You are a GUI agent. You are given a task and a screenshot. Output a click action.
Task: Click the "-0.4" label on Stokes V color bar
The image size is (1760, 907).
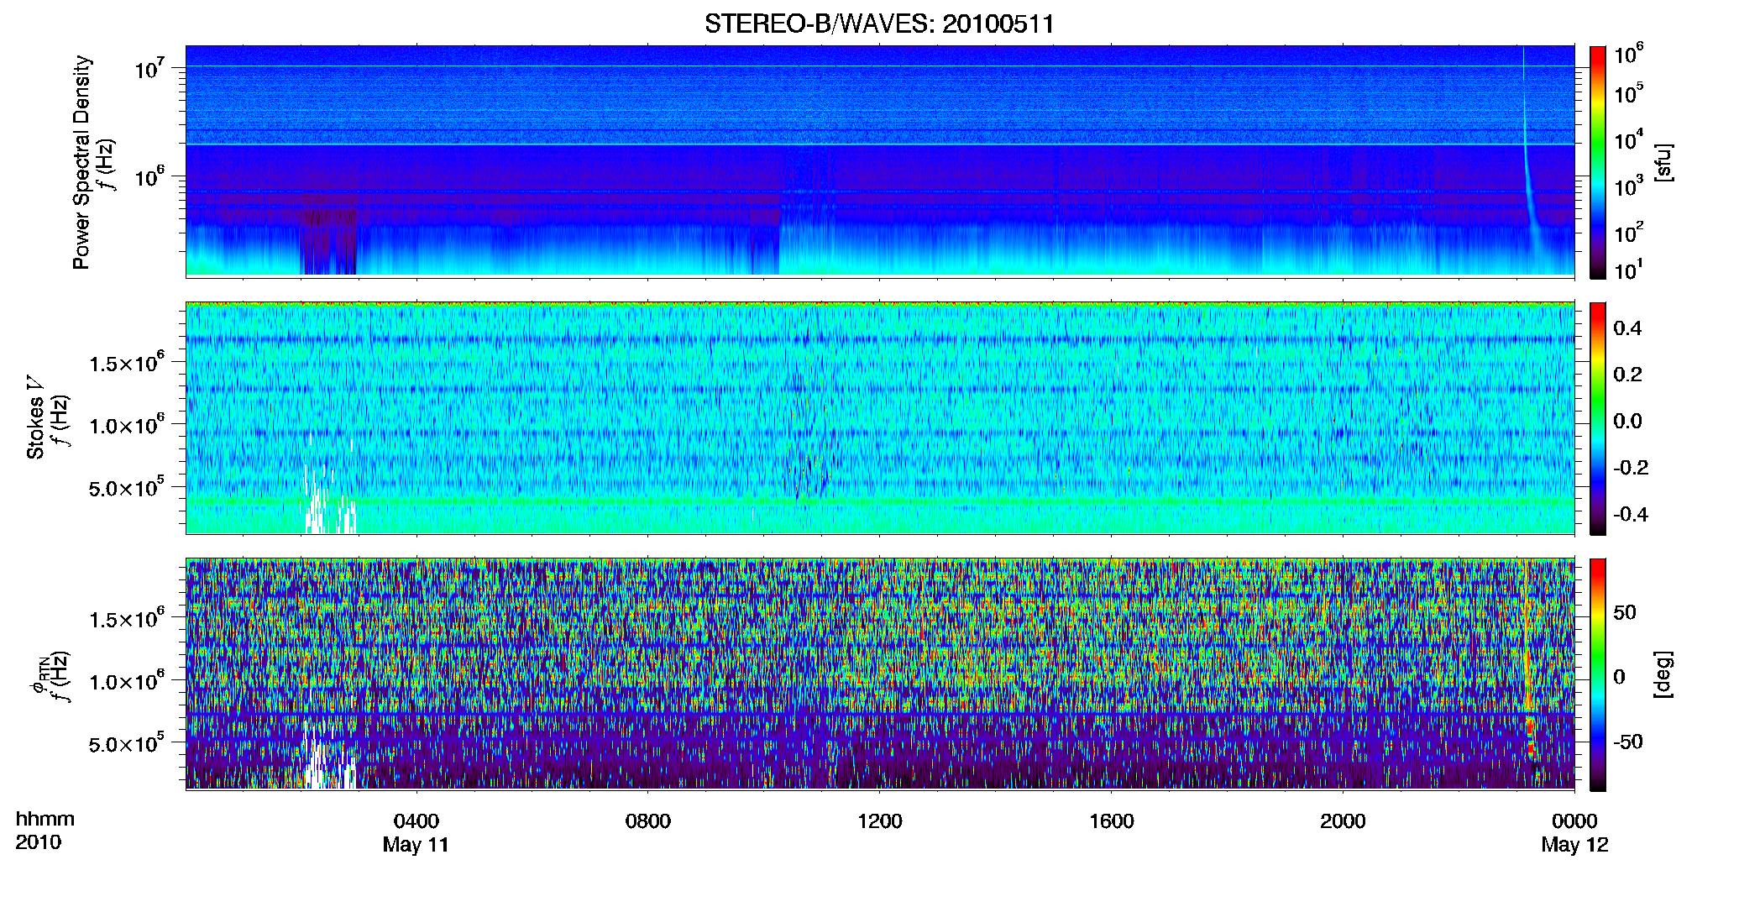(1631, 514)
